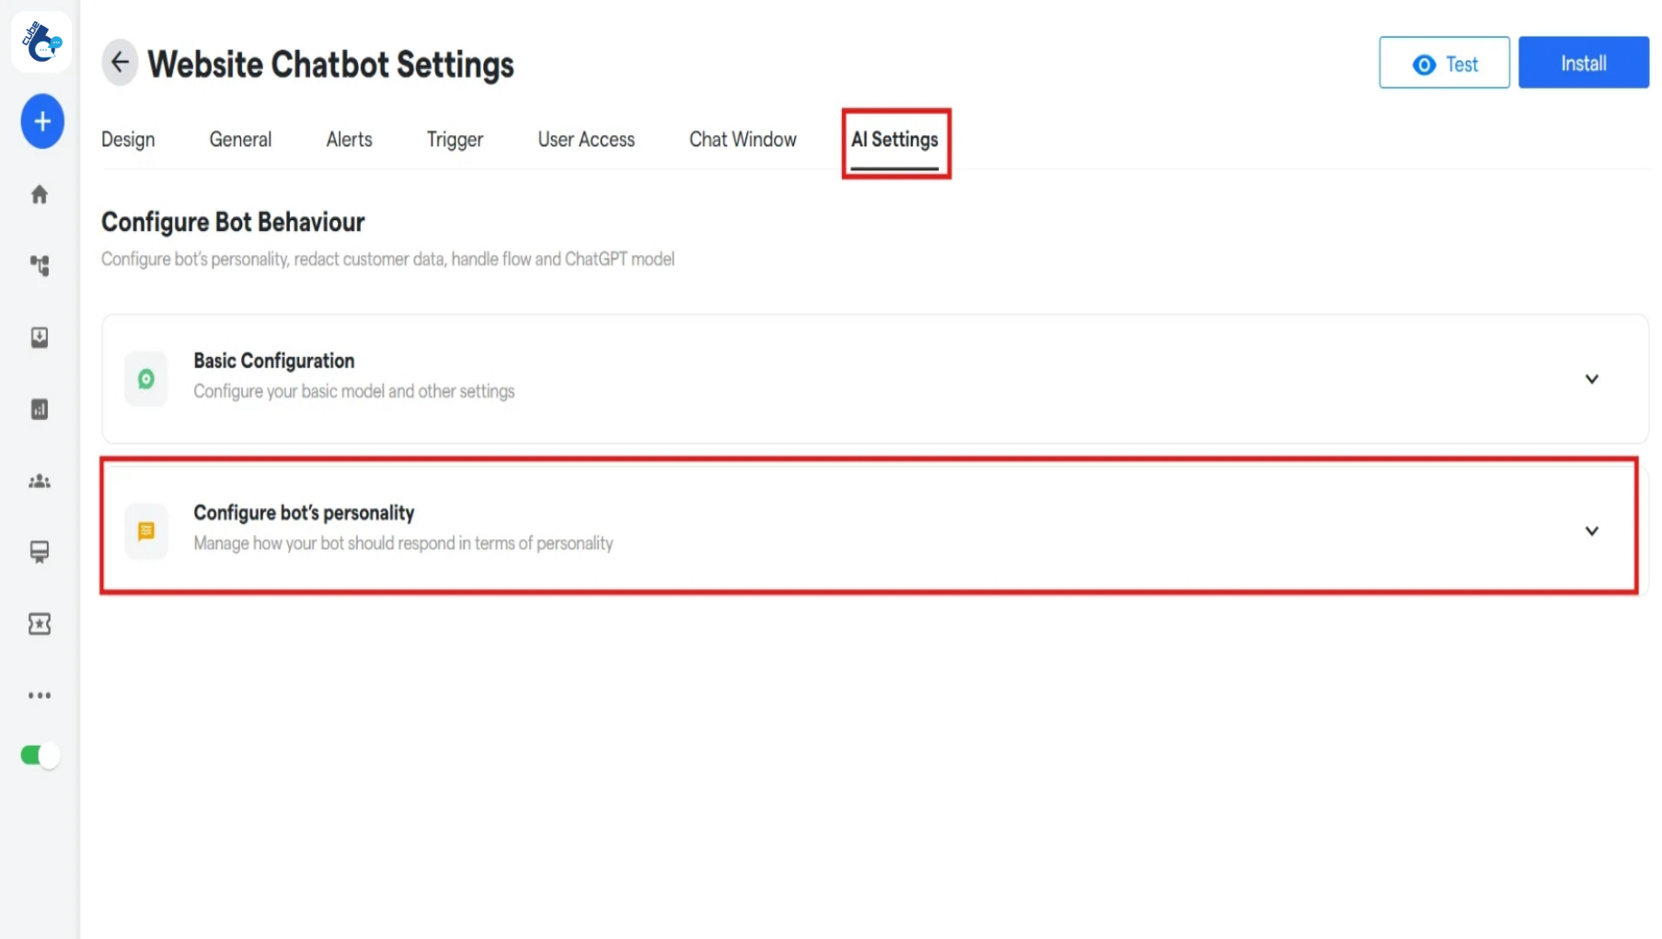
Task: Switch to the Chat Window tab
Action: click(743, 139)
